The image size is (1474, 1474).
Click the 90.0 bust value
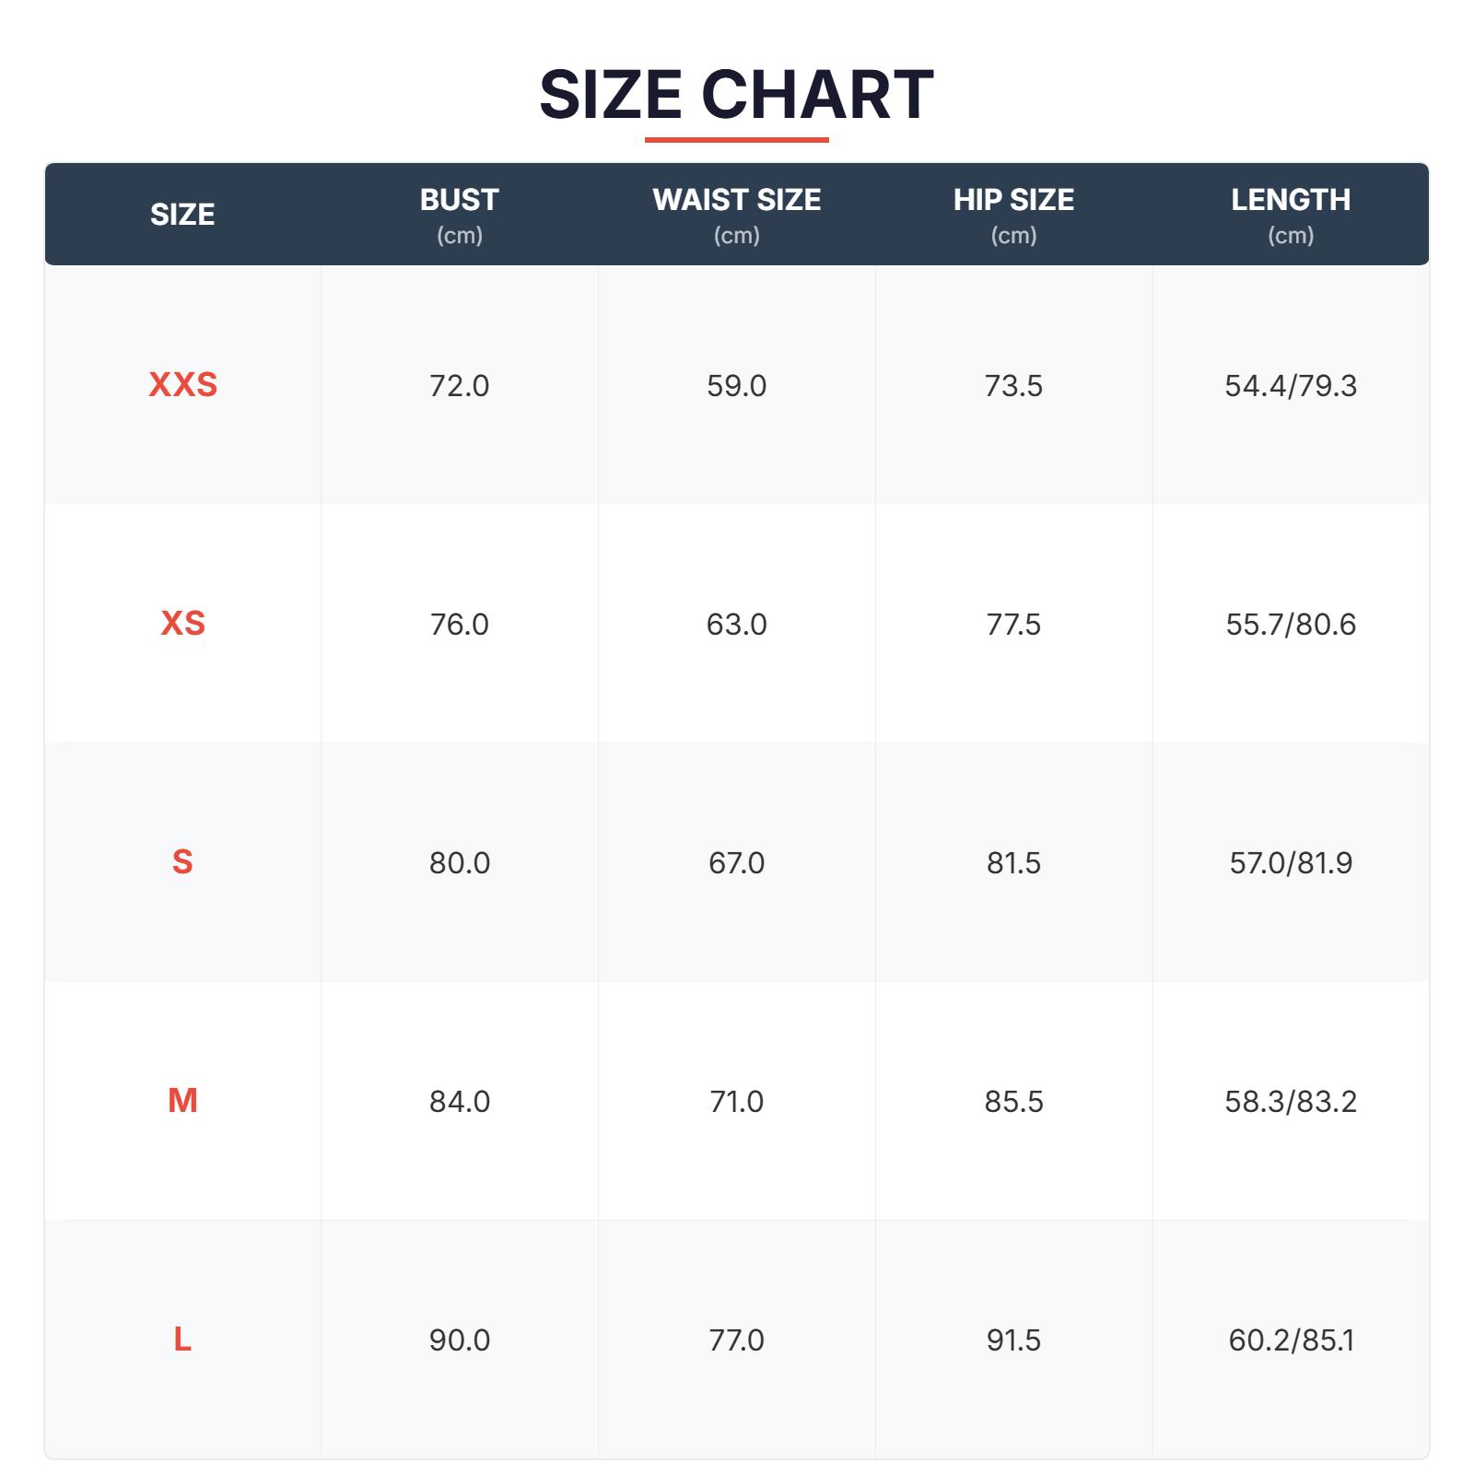coord(459,1340)
